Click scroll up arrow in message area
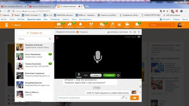 point(141,80)
